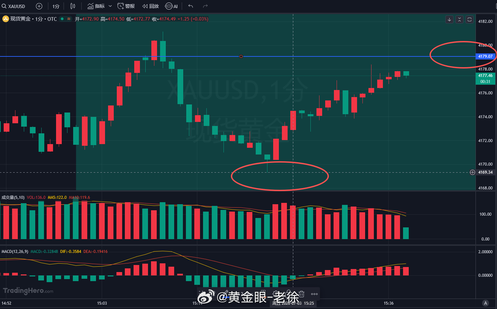Viewport: 497px width, 309px height.
Task: Click the green market status dot
Action: (x=62, y=19)
